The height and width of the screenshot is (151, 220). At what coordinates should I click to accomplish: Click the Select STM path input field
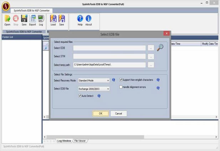click(109, 56)
